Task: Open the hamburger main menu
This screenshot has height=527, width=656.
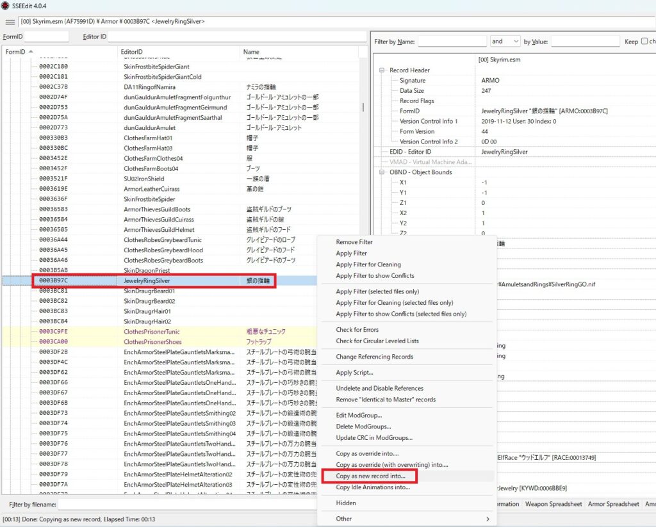Action: click(10, 22)
